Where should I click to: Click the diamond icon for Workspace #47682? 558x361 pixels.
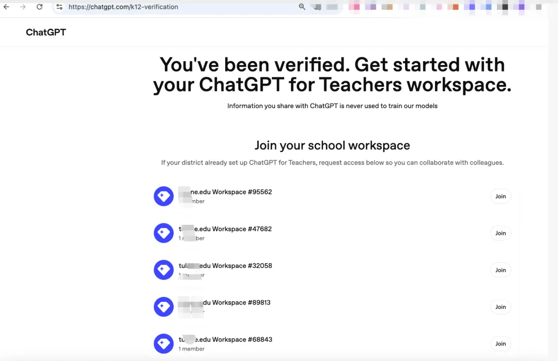coord(164,233)
